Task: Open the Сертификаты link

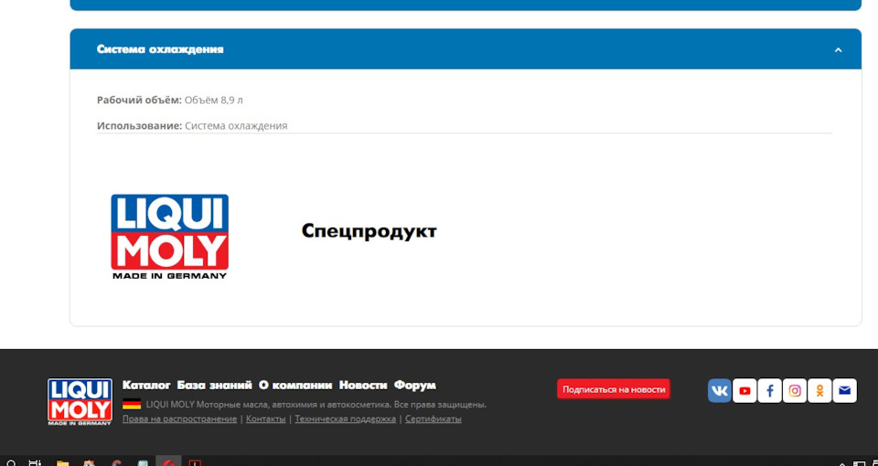Action: [433, 418]
